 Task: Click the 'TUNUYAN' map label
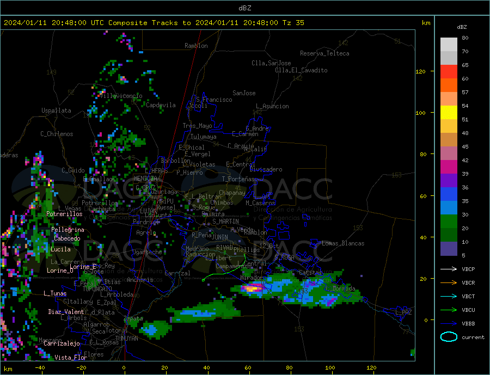coord(126,339)
